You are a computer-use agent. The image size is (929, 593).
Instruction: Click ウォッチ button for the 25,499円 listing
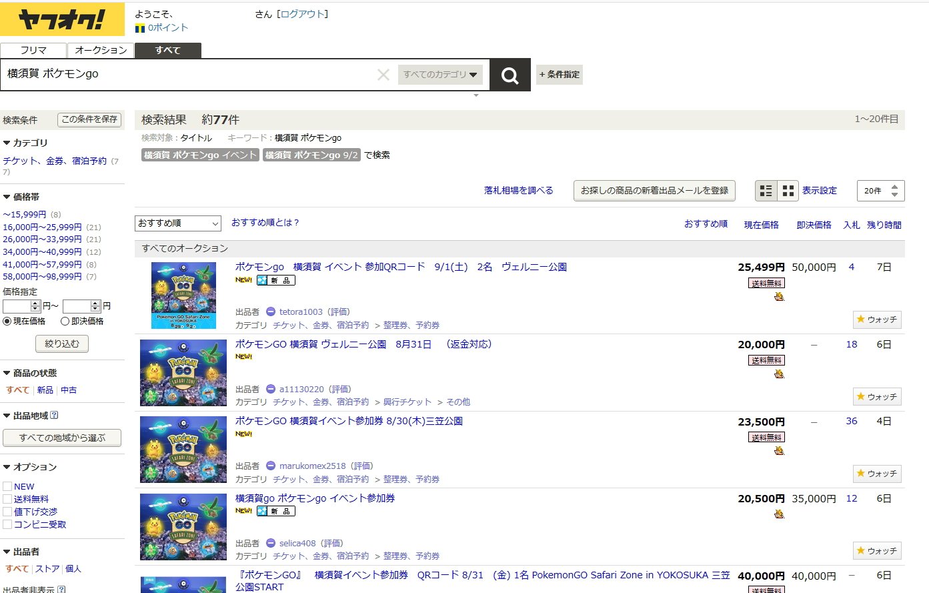pos(877,320)
